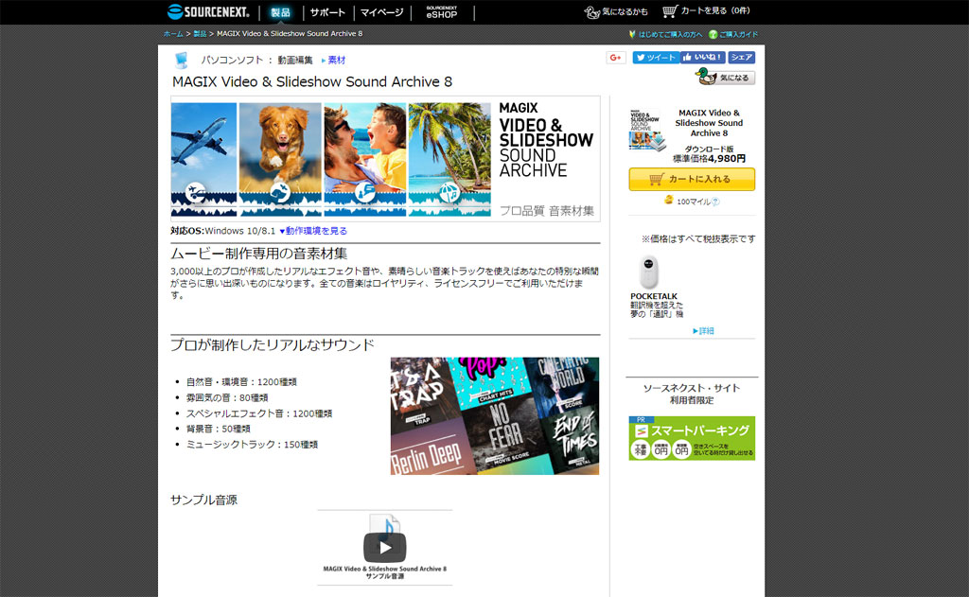The width and height of the screenshot is (969, 597).
Task: Go to マイページ in the top navigation
Action: click(381, 12)
